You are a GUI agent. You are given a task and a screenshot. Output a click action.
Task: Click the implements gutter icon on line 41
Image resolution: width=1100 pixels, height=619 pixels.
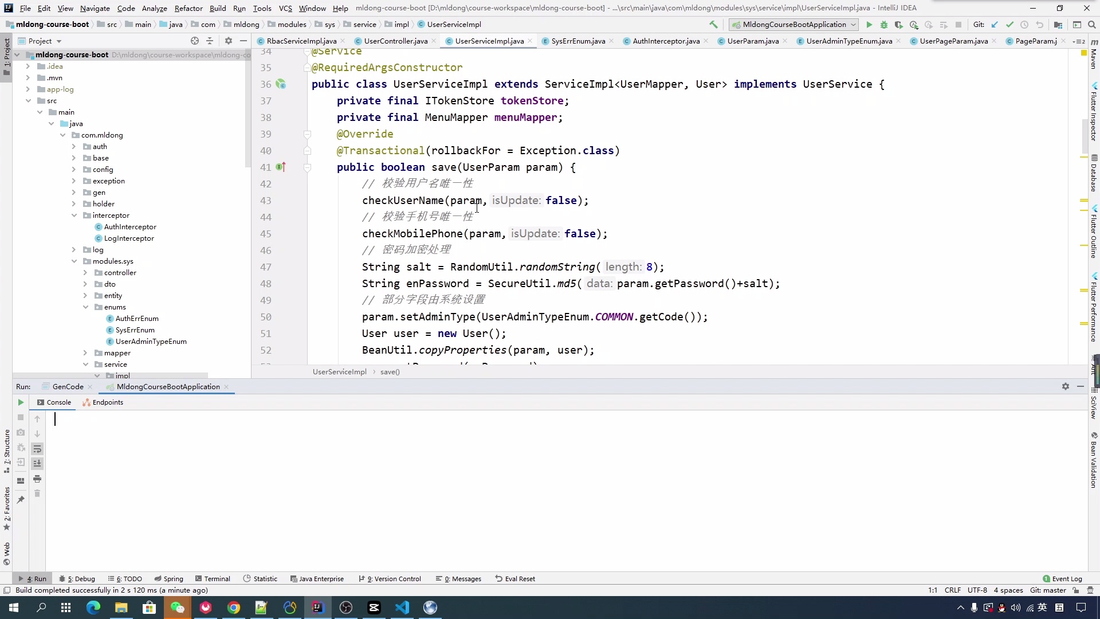tap(280, 167)
